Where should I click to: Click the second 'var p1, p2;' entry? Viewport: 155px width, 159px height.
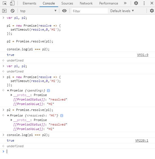(17, 66)
